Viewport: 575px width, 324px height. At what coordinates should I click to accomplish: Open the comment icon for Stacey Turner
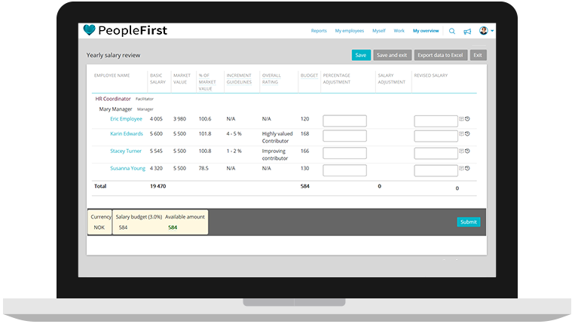click(461, 151)
